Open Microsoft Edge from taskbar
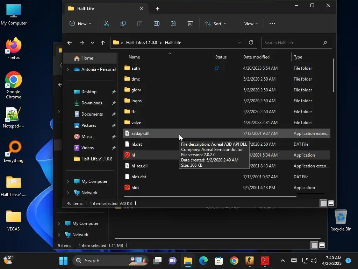Screen dimensions: 358x269 click(203, 261)
